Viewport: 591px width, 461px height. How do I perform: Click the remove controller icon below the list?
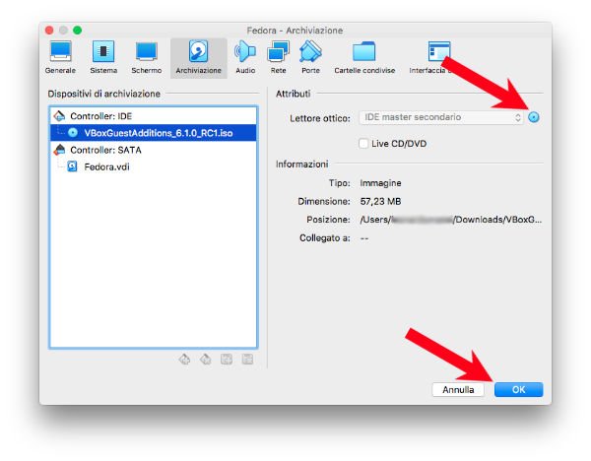pos(206,360)
